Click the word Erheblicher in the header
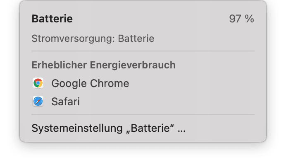286x165 pixels. (x=59, y=65)
